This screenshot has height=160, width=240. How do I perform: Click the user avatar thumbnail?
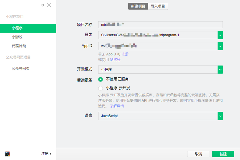(7, 154)
